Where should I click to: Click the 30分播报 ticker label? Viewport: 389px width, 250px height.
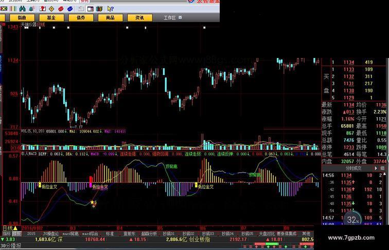tap(11, 245)
